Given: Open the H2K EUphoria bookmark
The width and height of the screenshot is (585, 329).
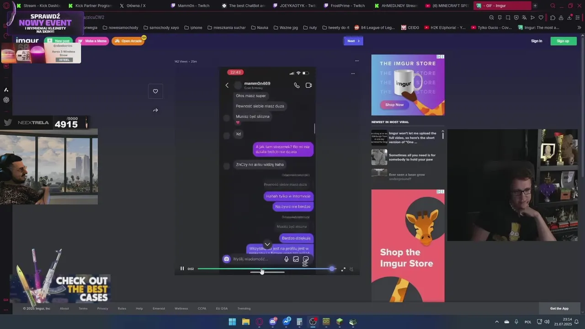Looking at the screenshot, I should coord(445,27).
